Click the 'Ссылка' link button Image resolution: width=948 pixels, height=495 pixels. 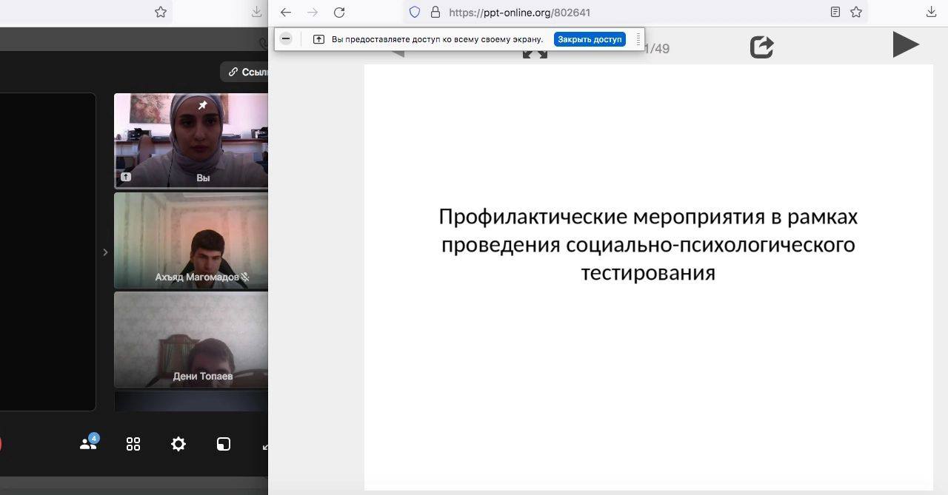pos(247,72)
